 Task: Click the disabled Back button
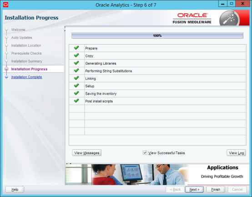click(x=175, y=189)
